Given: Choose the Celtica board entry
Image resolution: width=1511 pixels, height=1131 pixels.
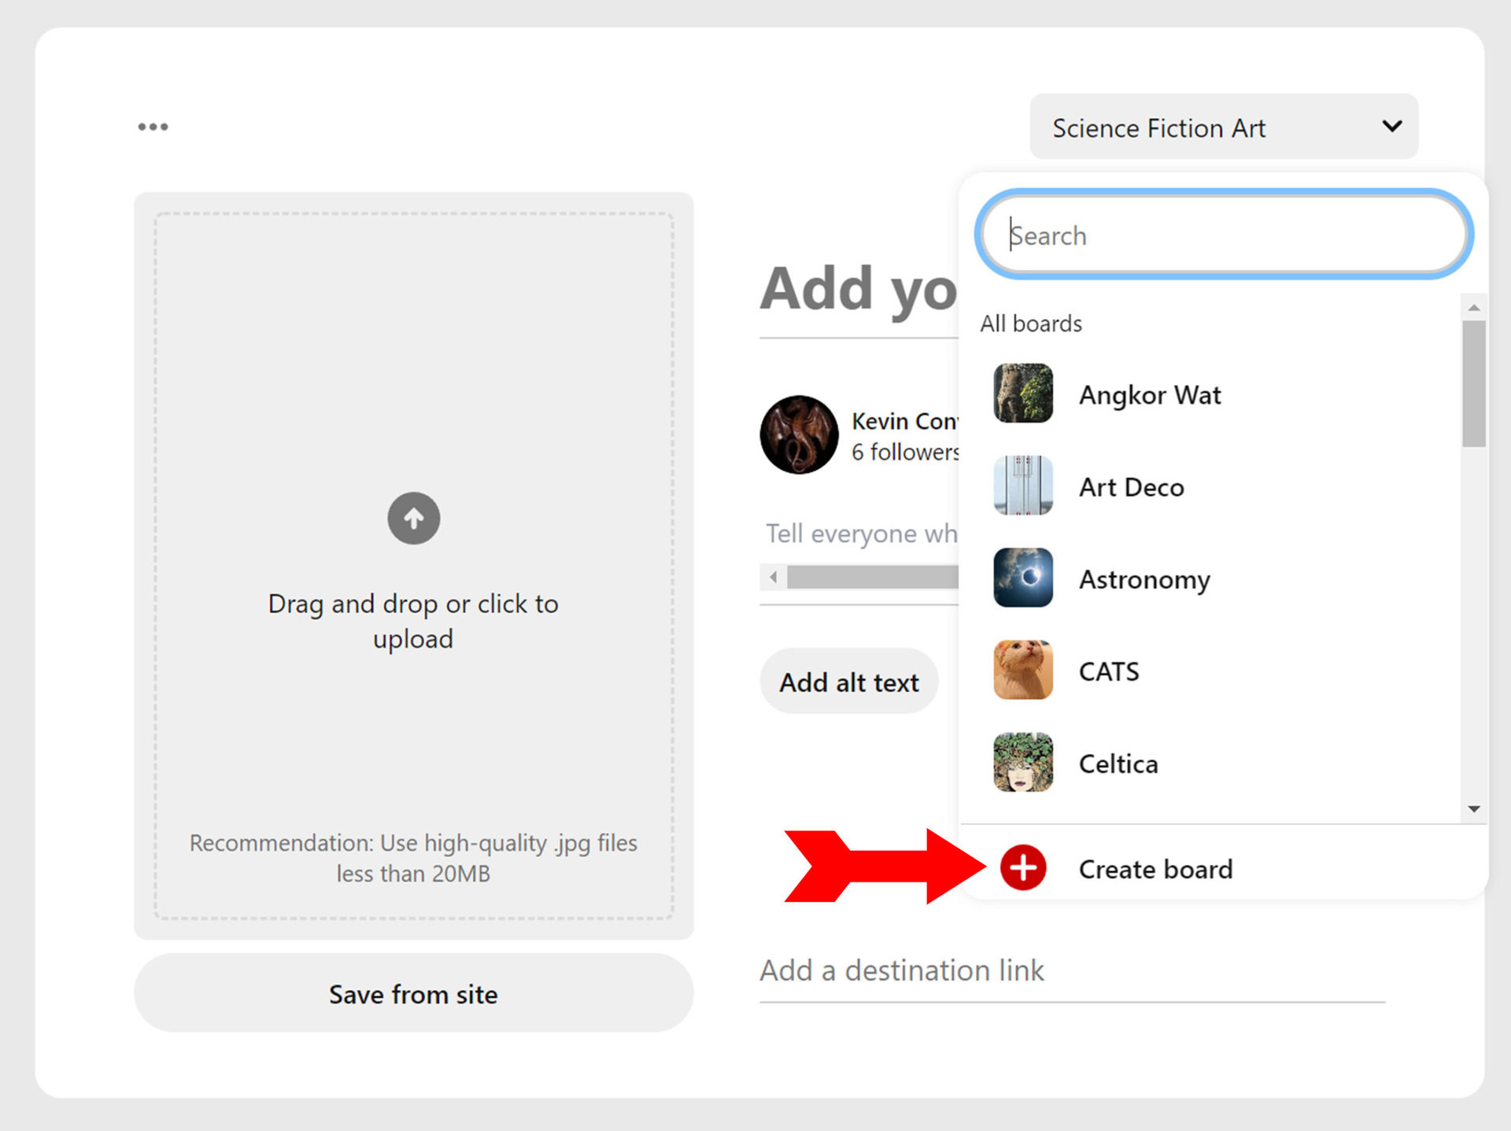Looking at the screenshot, I should click(1118, 764).
